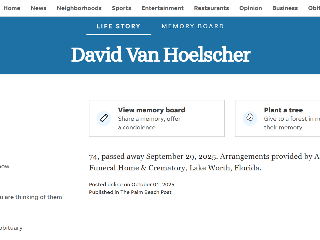The height and width of the screenshot is (240, 320).
Task: Open the Home navigation item
Action: (12, 8)
